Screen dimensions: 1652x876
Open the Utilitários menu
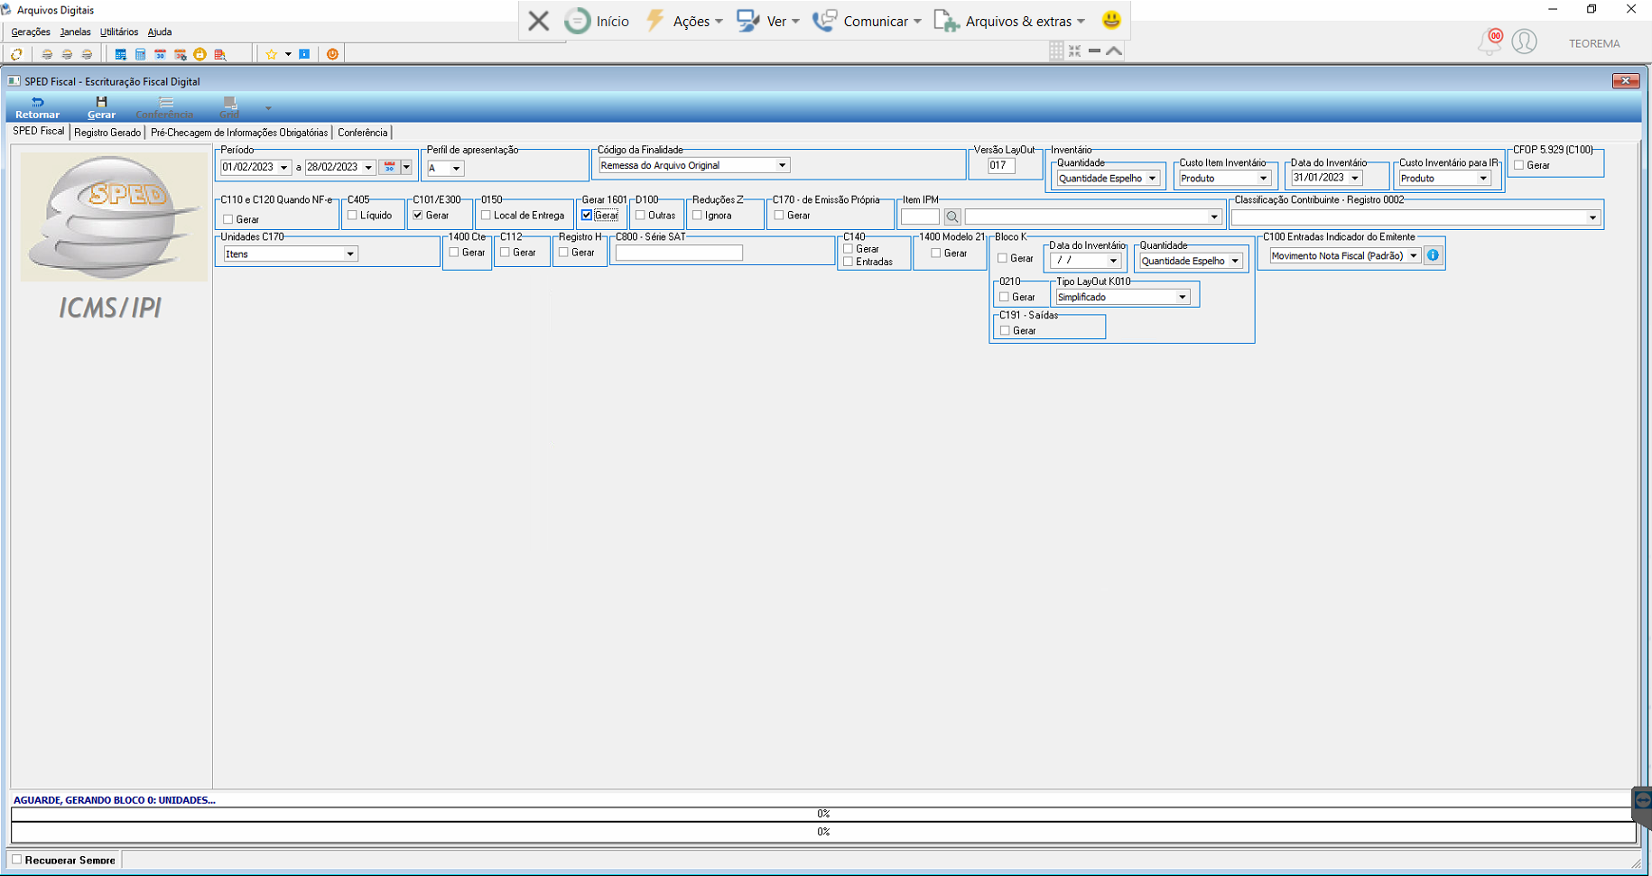tap(119, 32)
